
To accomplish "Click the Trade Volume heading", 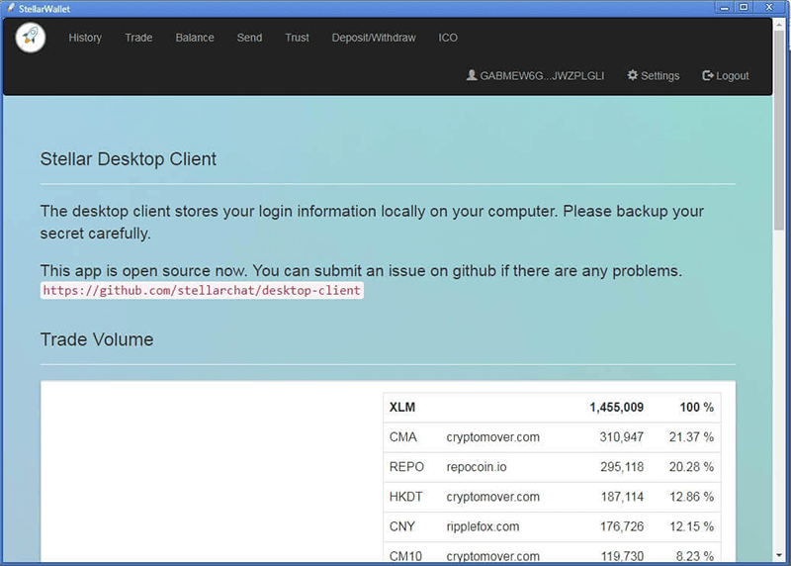I will pos(97,339).
